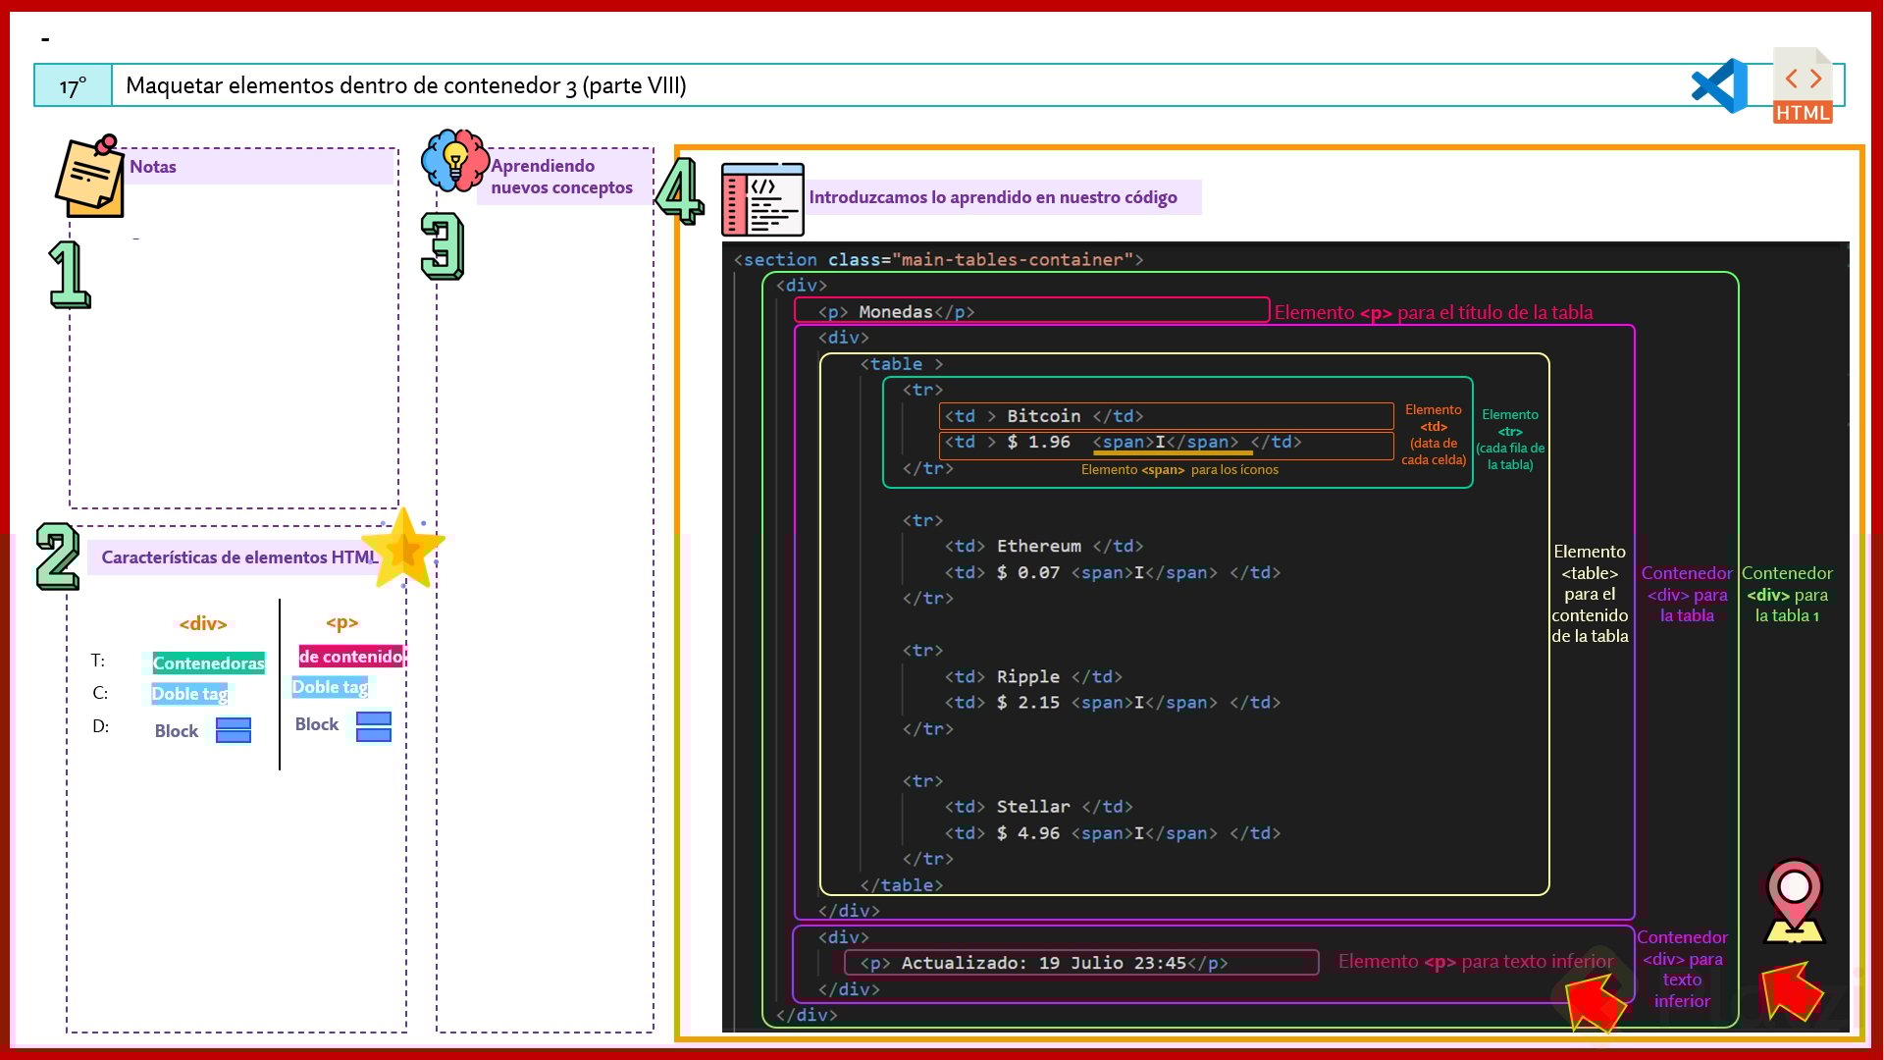Screen dimensions: 1884x1060
Task: Click the "D:" row label
Action: pyautogui.click(x=101, y=726)
